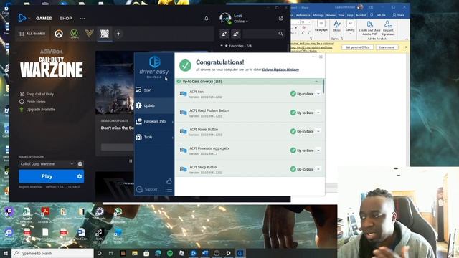Expand options for ACPI Sleep Button
Image resolution: width=459 pixels, height=258 pixels.
(x=318, y=169)
